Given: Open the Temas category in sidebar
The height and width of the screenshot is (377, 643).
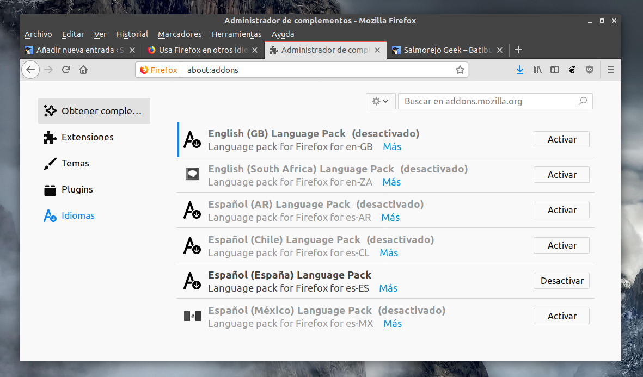Looking at the screenshot, I should [75, 163].
